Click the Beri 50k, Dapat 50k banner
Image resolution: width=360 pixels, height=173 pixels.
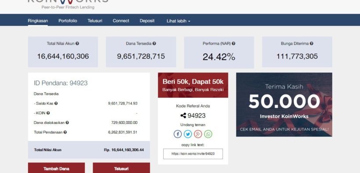click(193, 85)
